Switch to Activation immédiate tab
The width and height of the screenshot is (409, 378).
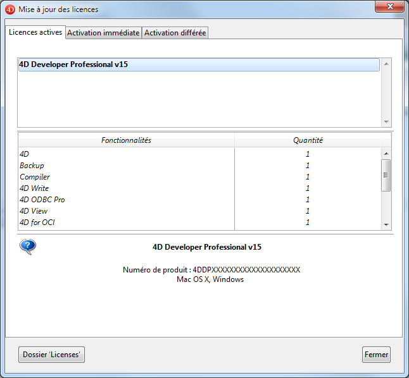pos(103,33)
